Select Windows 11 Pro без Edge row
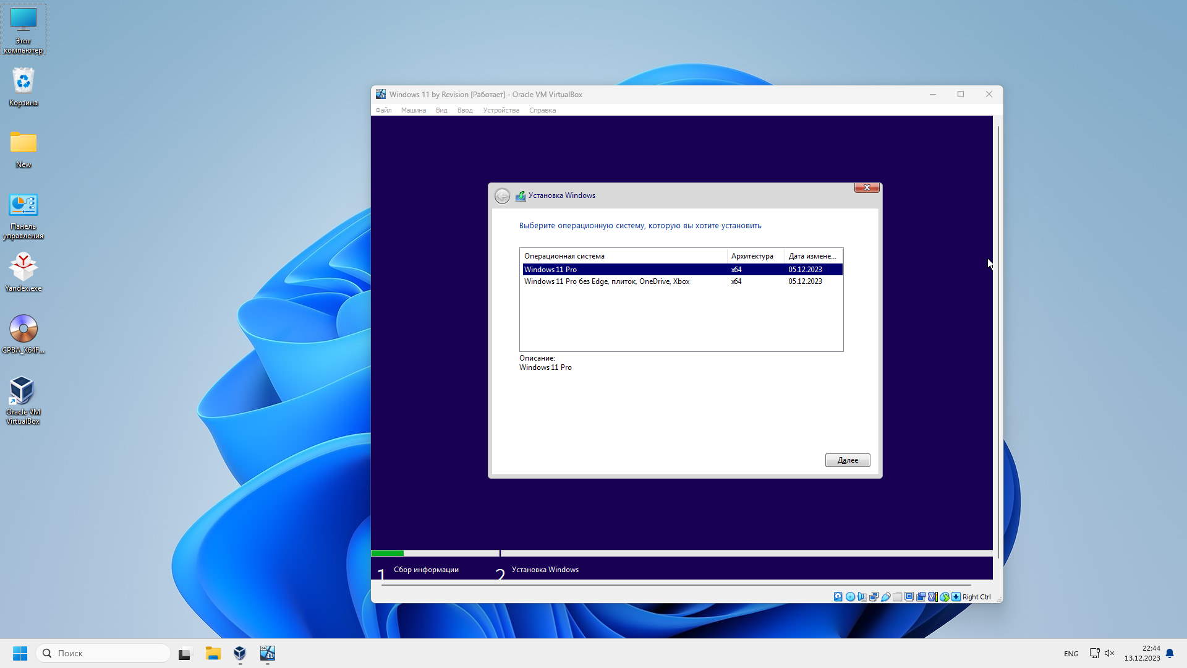Viewport: 1187px width, 668px height. click(606, 281)
